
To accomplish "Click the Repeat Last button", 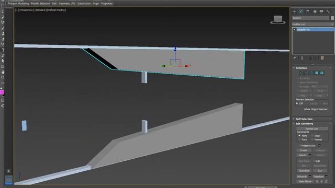I will (312, 129).
